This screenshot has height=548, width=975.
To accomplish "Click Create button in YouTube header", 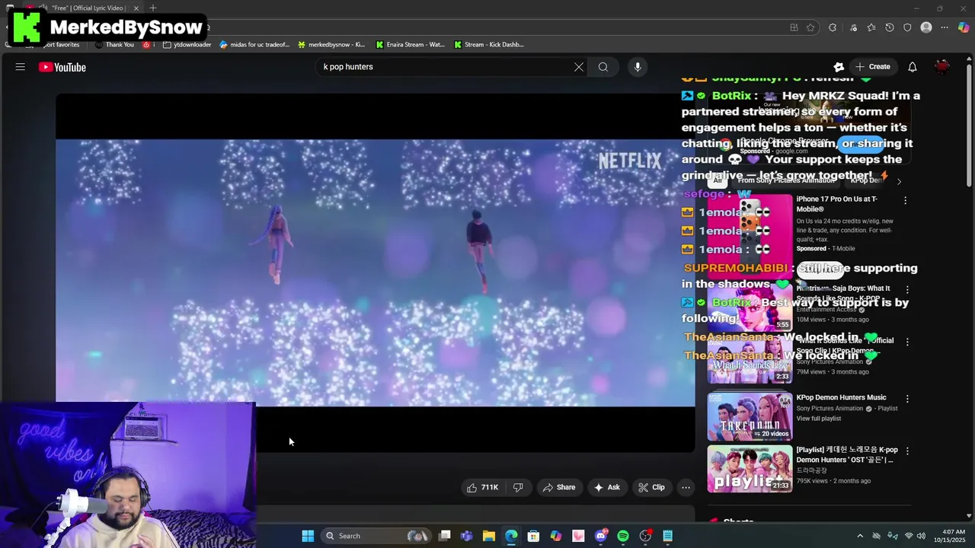I will pyautogui.click(x=872, y=67).
